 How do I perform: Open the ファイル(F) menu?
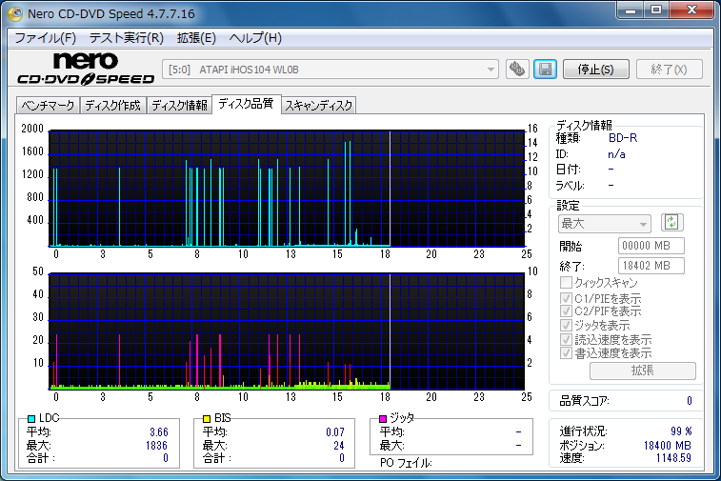(45, 38)
